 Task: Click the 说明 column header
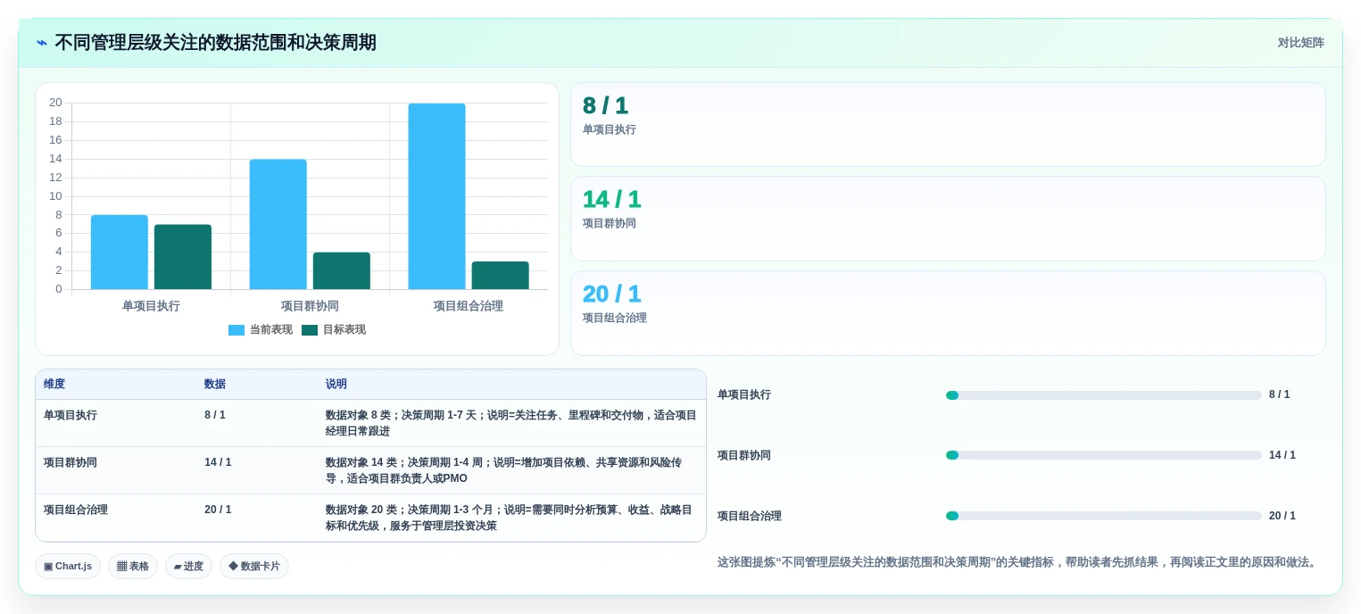point(336,385)
